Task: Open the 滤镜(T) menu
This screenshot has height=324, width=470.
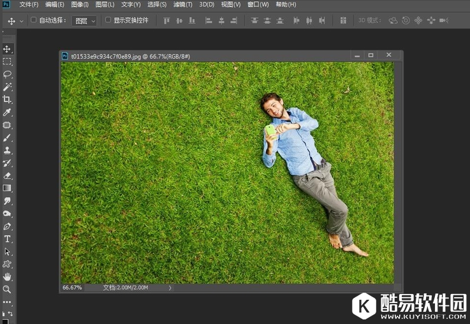Action: [x=182, y=4]
